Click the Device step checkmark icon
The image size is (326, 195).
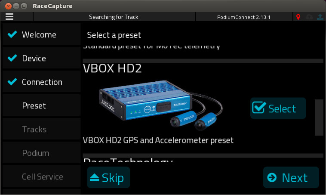[12, 58]
